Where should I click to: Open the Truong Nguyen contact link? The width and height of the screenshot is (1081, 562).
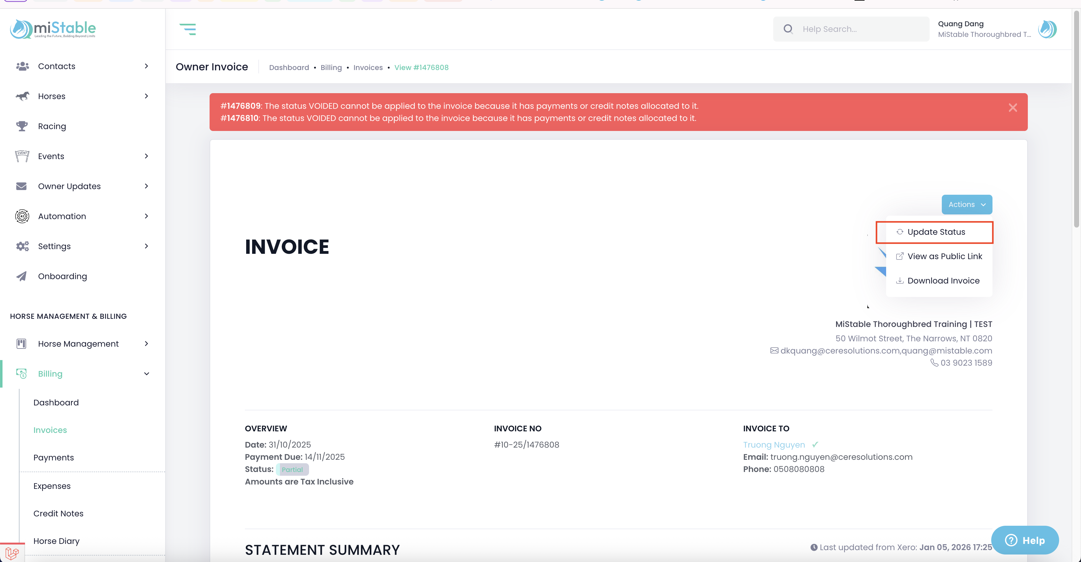coord(774,444)
